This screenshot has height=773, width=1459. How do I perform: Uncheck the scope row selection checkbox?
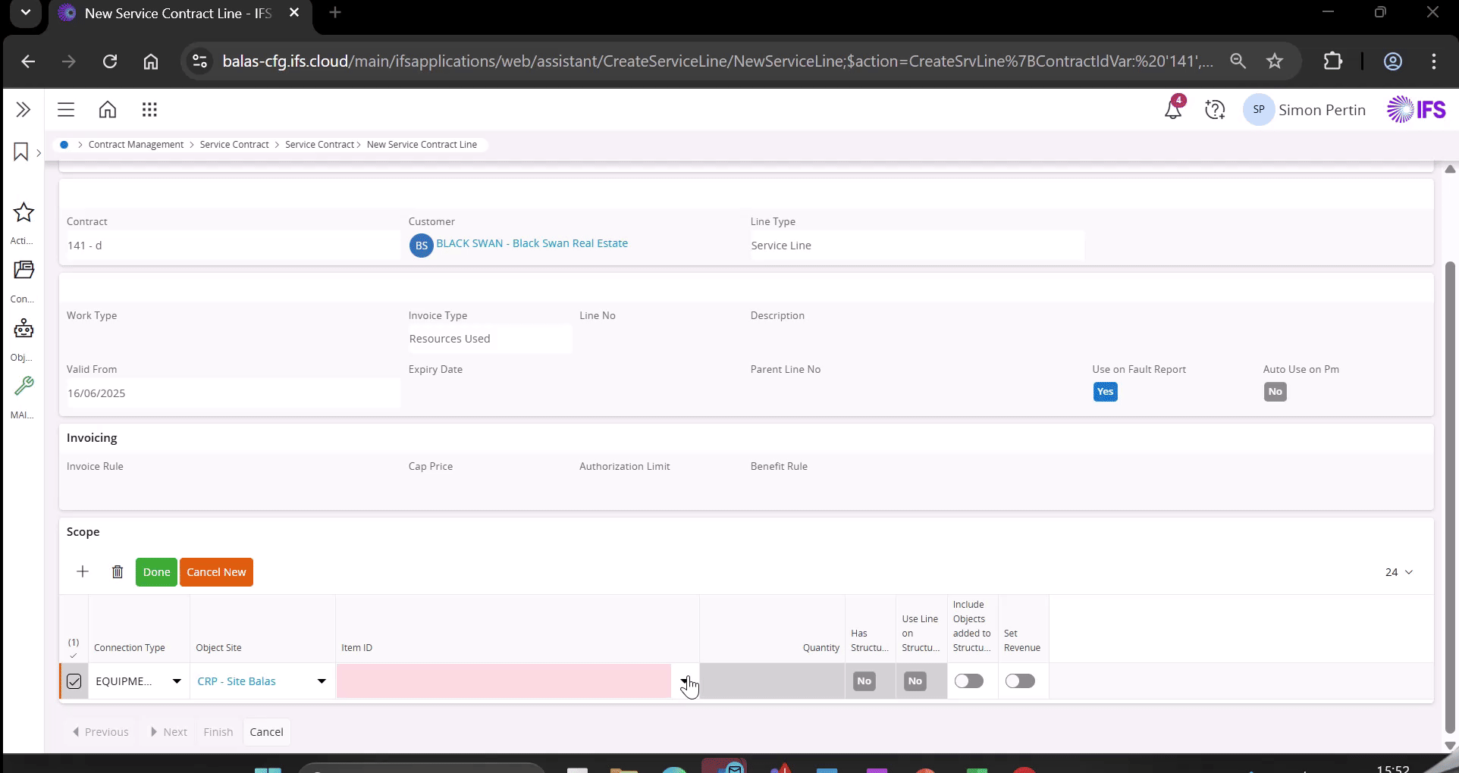74,681
